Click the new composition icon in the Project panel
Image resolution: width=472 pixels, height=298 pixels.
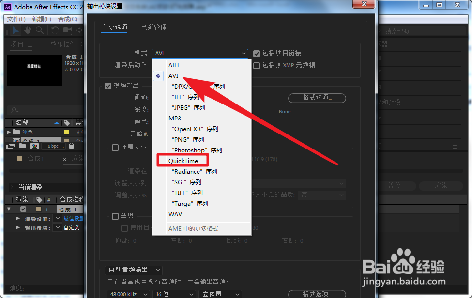[x=35, y=146]
